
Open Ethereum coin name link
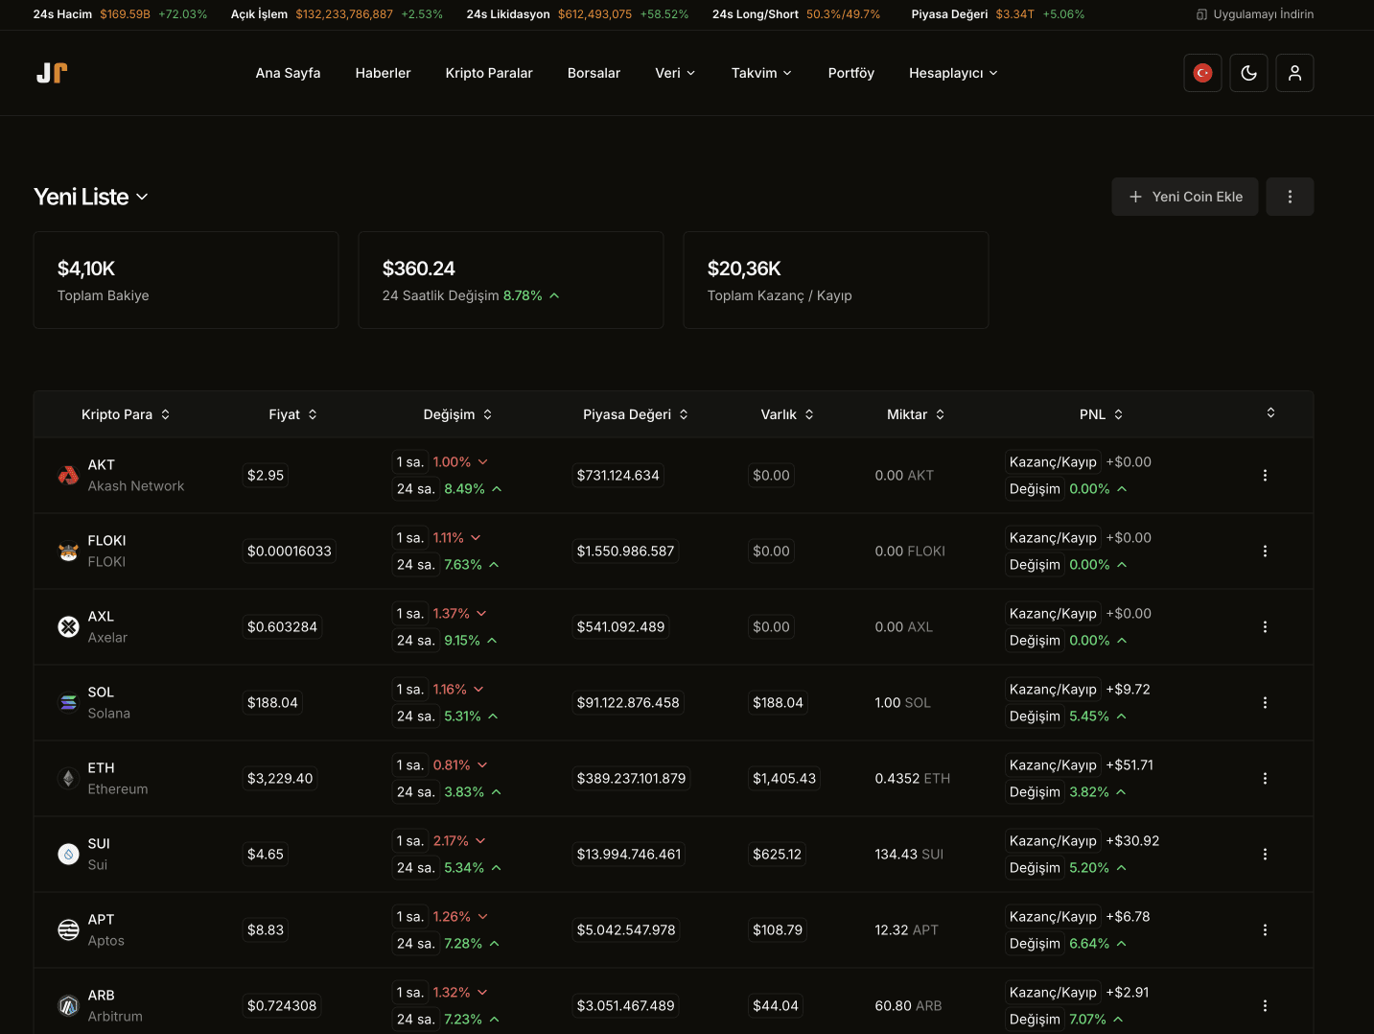(x=118, y=789)
